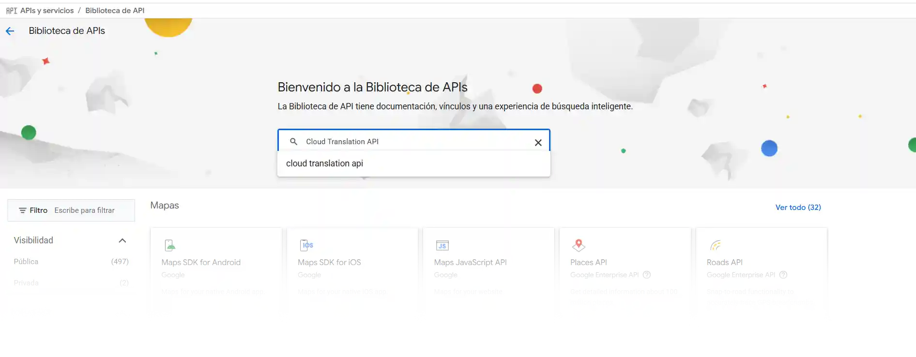Select the 'cloud translation api' suggestion
The width and height of the screenshot is (916, 357).
324,164
